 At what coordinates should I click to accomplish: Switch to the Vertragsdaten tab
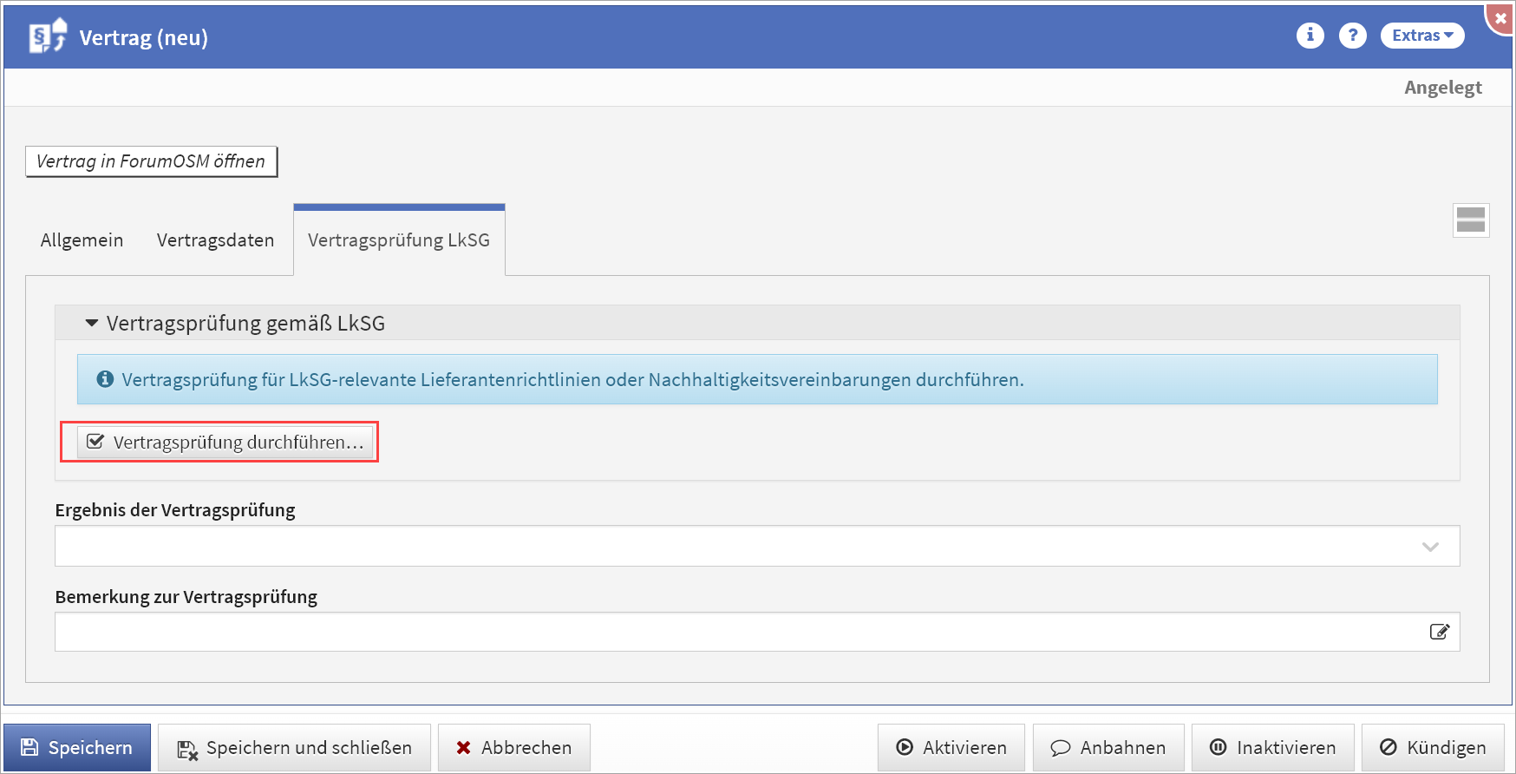click(x=215, y=240)
